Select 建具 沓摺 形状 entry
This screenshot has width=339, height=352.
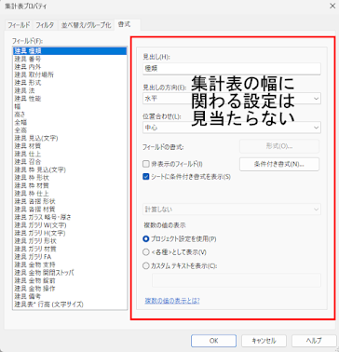70,201
